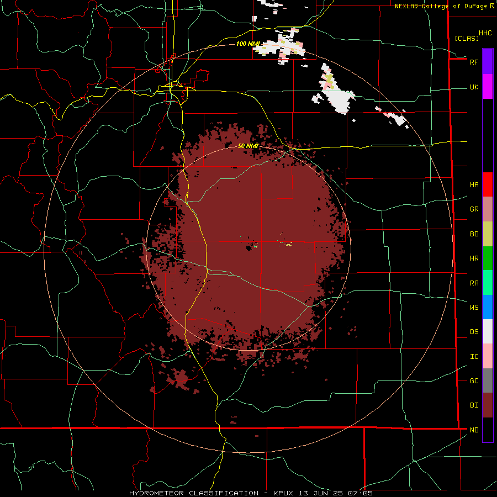
Task: Click the 'HA' legend label
Action: 474,185
